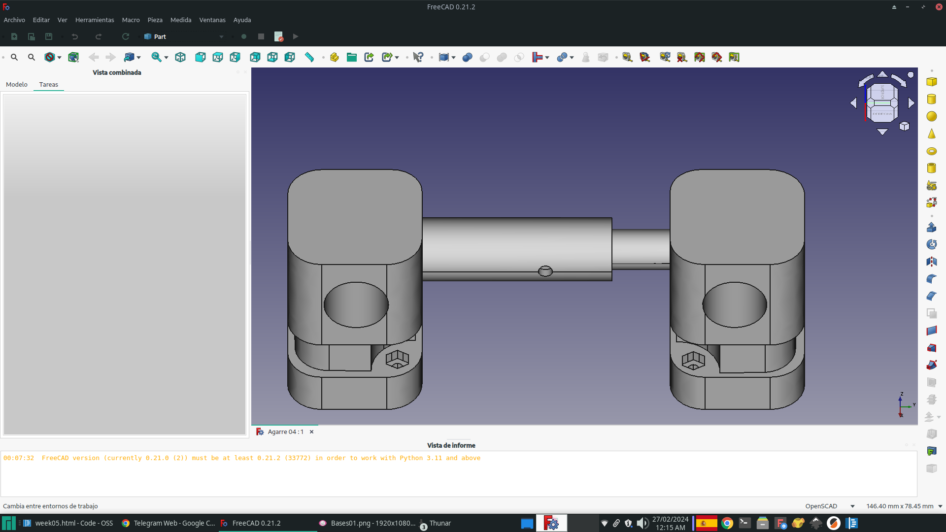Switch to the Tareas tab
The image size is (946, 532).
pyautogui.click(x=49, y=84)
